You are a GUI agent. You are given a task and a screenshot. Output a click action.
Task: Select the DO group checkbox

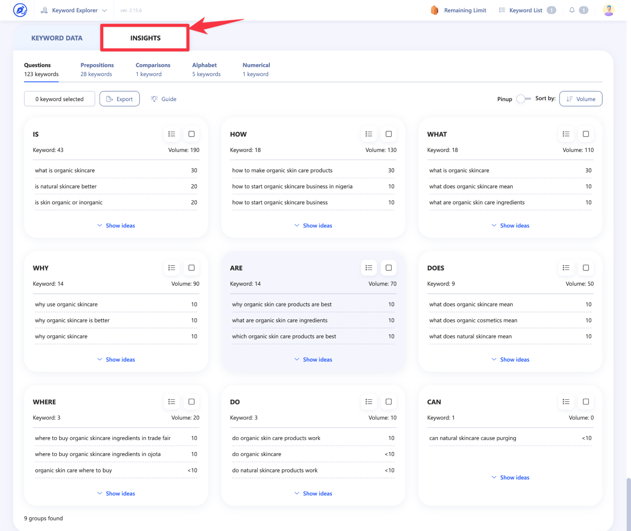(x=389, y=402)
